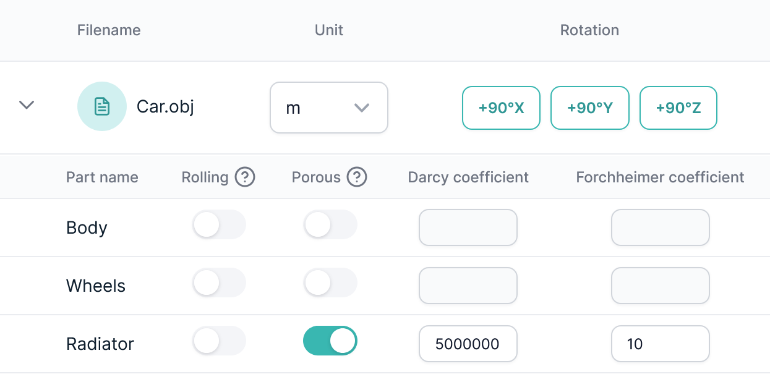
Task: Disable Porous for the Radiator
Action: pos(330,341)
